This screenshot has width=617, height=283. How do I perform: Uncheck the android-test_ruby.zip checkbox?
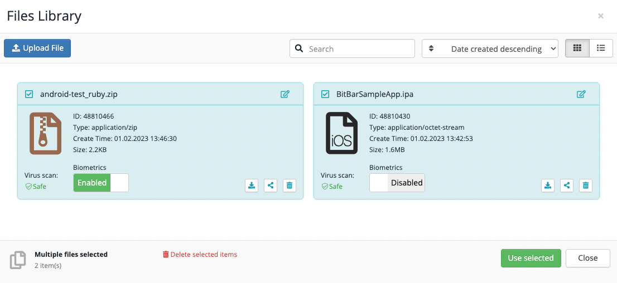click(x=29, y=94)
